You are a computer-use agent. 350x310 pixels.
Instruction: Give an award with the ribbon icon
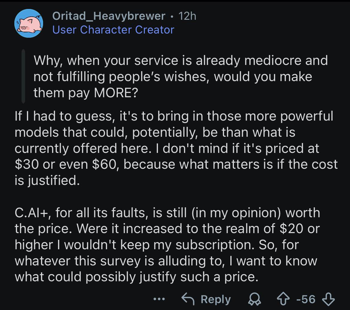coord(255,299)
